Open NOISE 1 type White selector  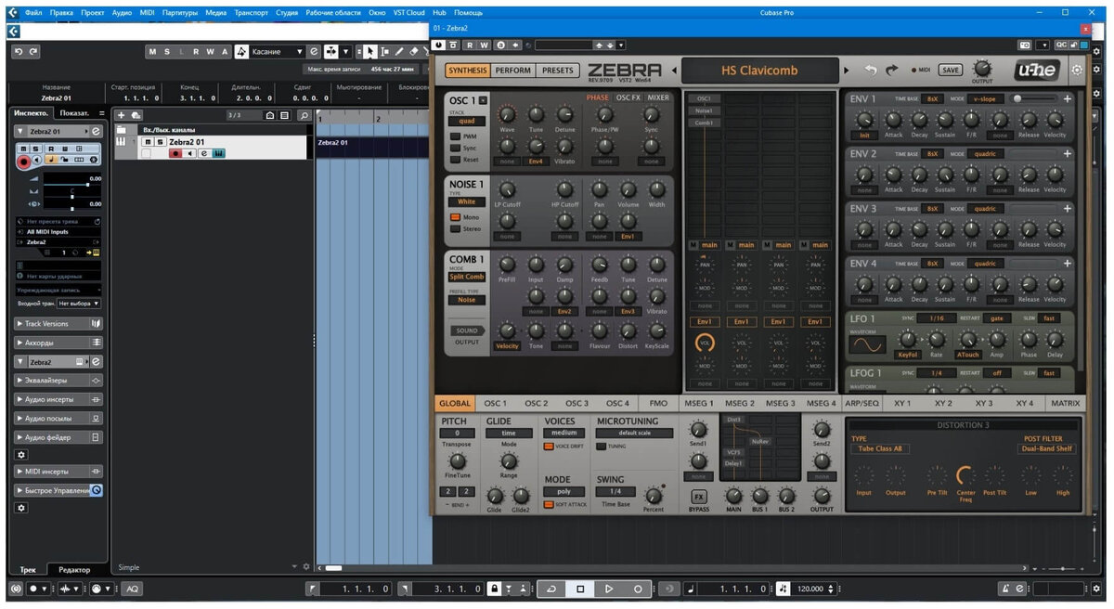coord(467,201)
